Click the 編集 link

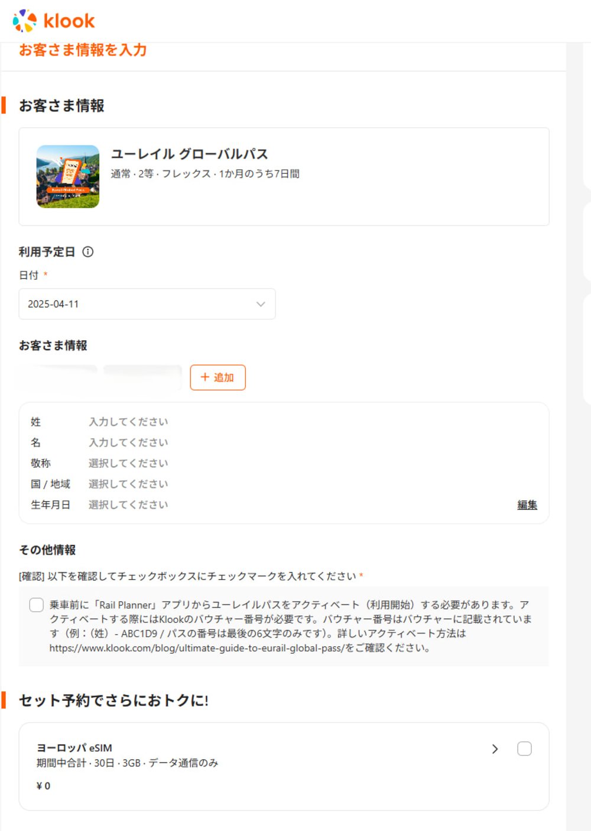click(x=527, y=505)
